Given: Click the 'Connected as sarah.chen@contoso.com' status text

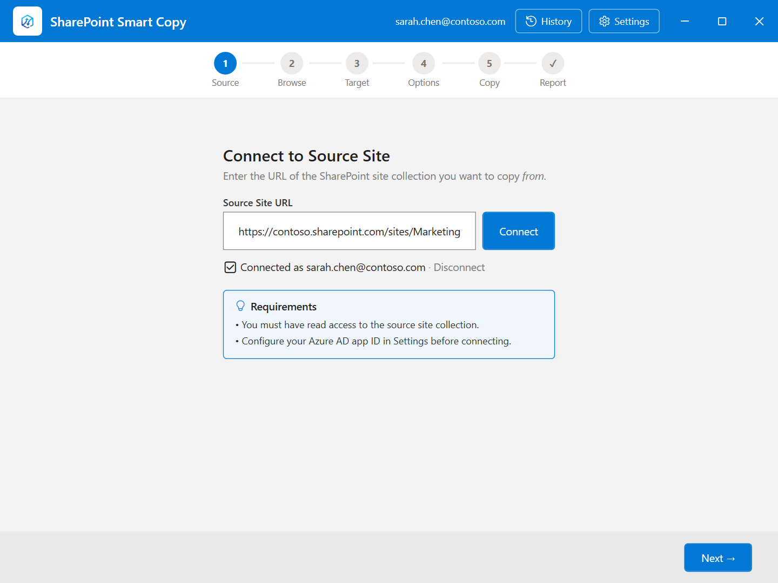Looking at the screenshot, I should click(333, 267).
